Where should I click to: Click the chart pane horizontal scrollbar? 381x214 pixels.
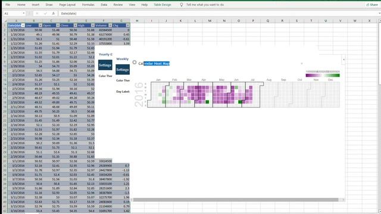click(236, 200)
